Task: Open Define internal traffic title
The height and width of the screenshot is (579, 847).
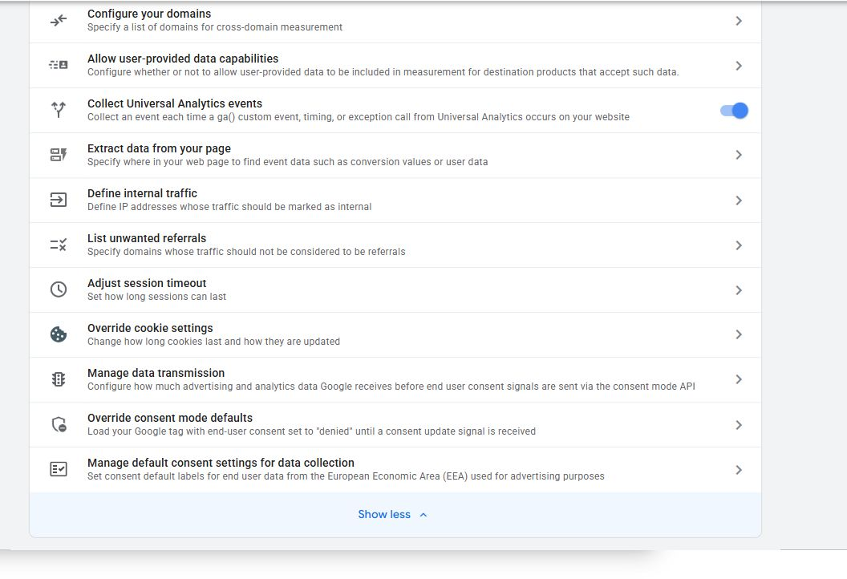Action: (142, 192)
